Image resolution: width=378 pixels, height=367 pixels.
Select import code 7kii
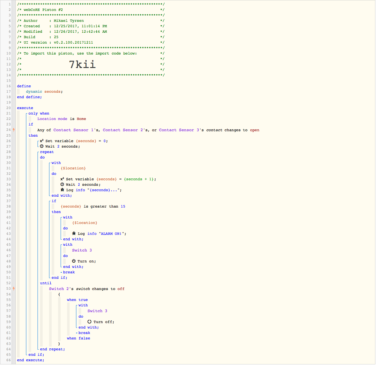(x=82, y=64)
